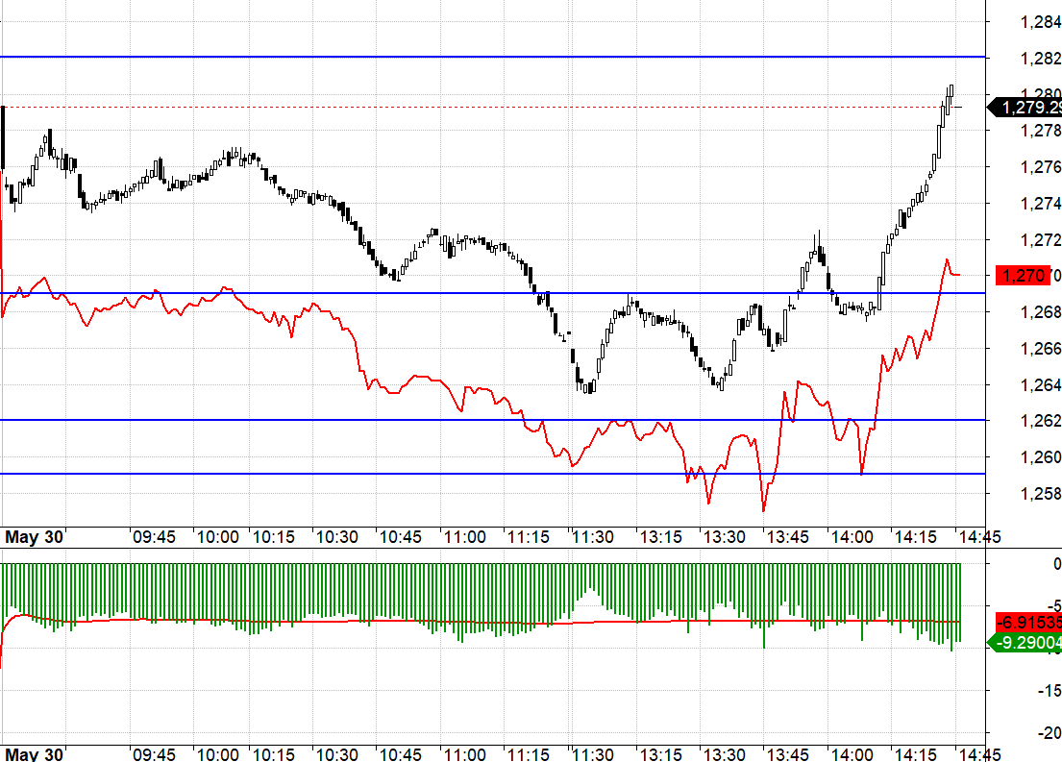
Task: Click the 0 label on indicator axis
Action: point(1057,563)
